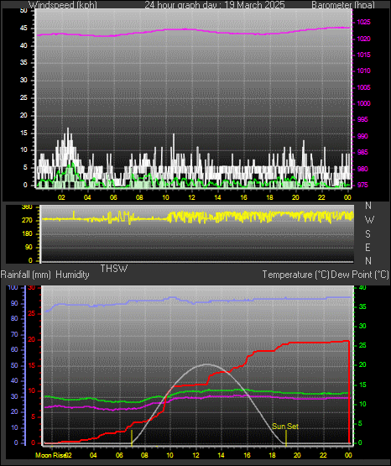This screenshot has height=466, width=391.
Task: Click the "S" compass direction label
Action: coord(368,234)
